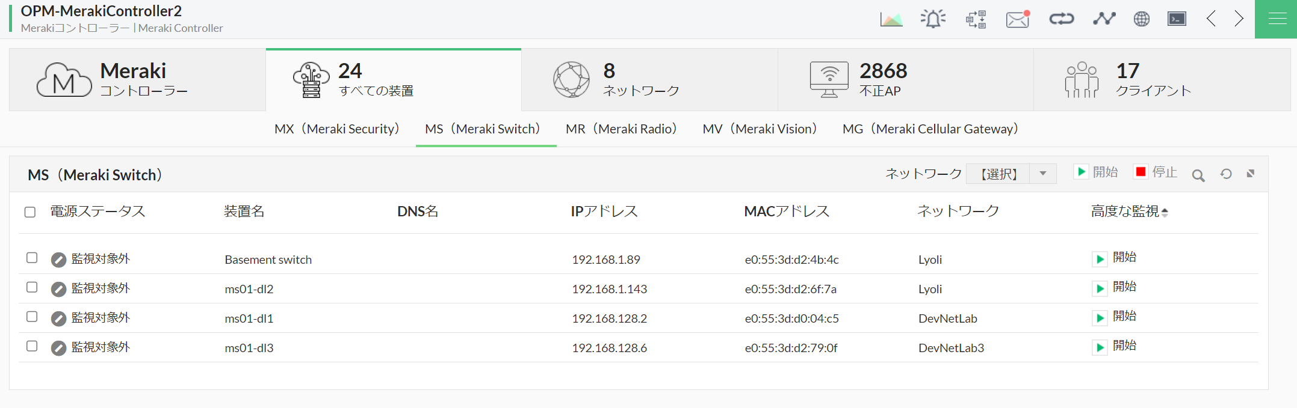Image resolution: width=1297 pixels, height=408 pixels.
Task: Click the alarm bell icon
Action: (933, 19)
